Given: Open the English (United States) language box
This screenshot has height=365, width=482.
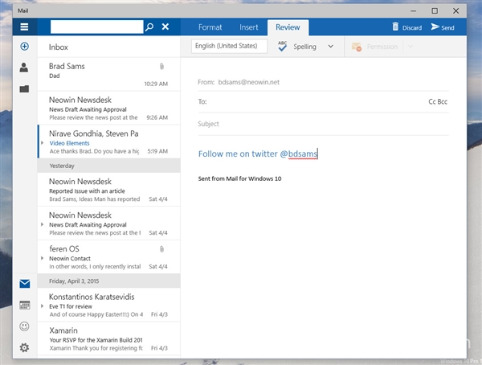Looking at the screenshot, I should (229, 47).
